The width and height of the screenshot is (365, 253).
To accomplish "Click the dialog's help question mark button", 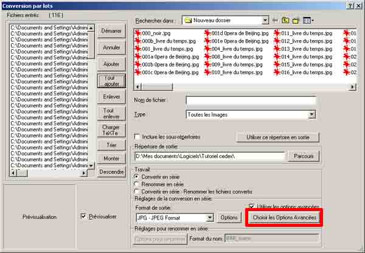I will (x=350, y=5).
